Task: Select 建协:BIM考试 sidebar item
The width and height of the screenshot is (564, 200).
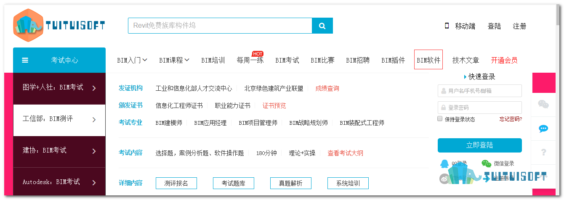Action: point(59,151)
